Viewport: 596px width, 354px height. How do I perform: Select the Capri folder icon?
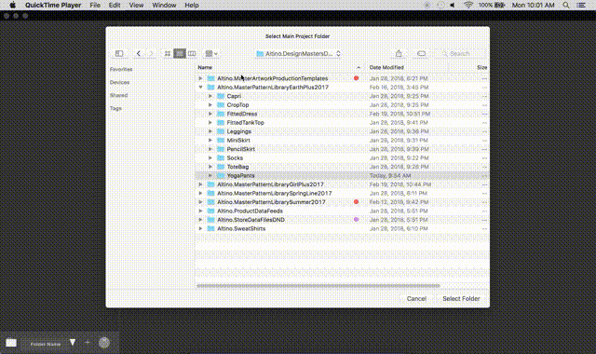221,96
